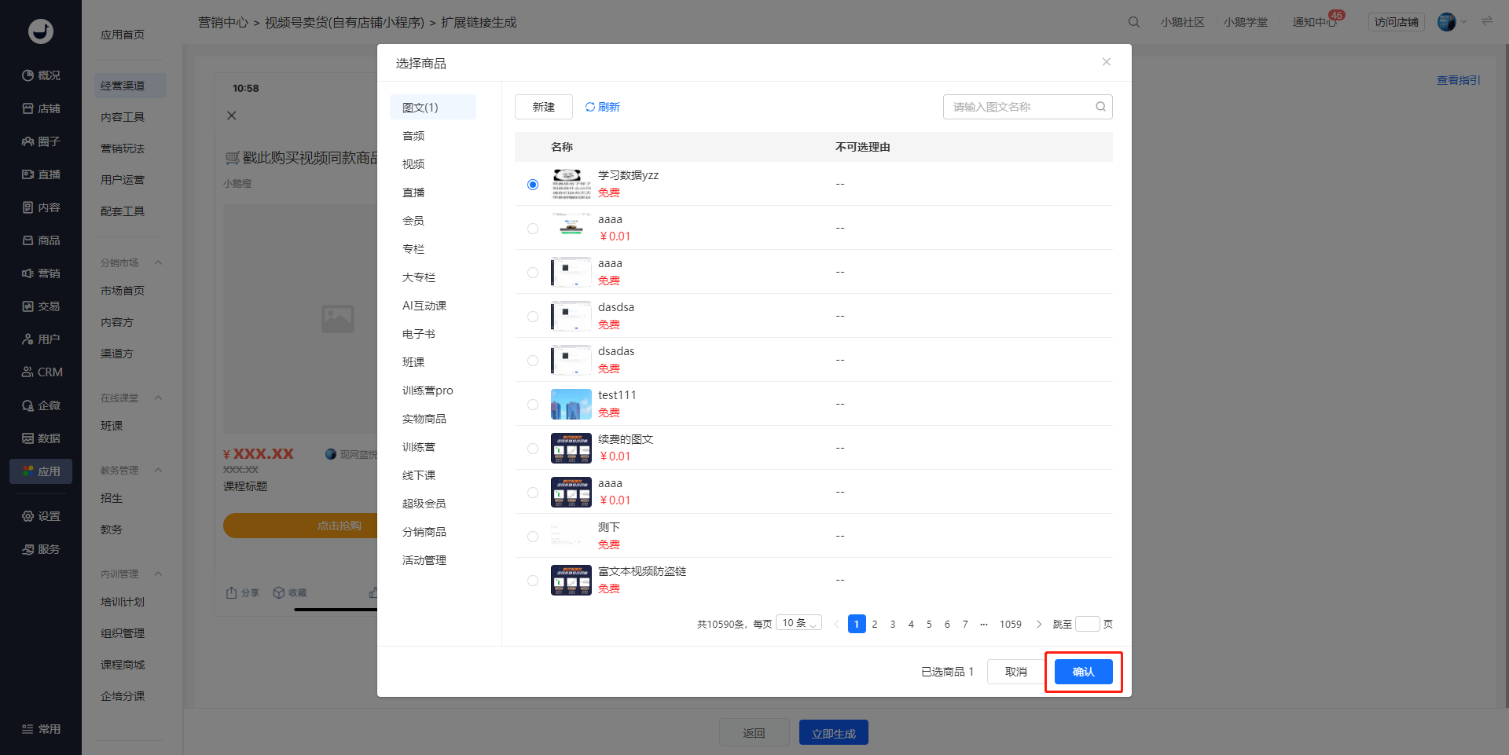Click the refresh icon labeled 刷新
This screenshot has width=1509, height=755.
pyautogui.click(x=590, y=107)
